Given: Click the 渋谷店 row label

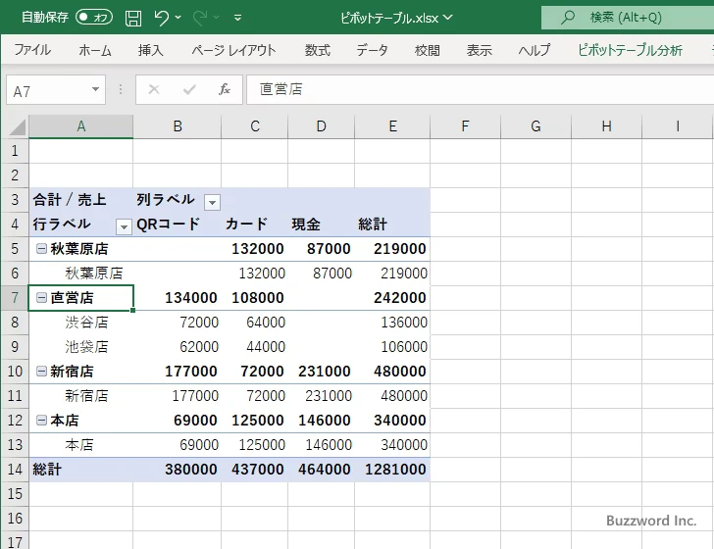Looking at the screenshot, I should 86,323.
